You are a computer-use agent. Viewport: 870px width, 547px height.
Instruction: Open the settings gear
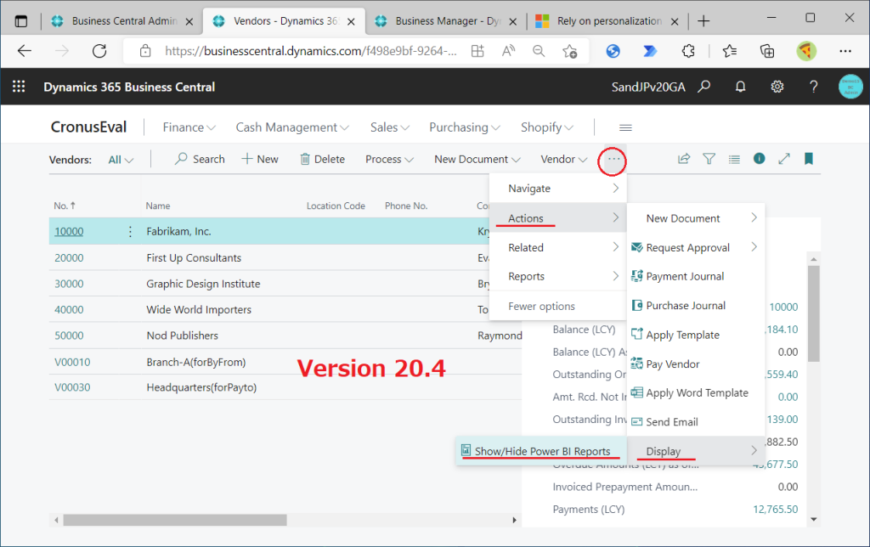777,87
